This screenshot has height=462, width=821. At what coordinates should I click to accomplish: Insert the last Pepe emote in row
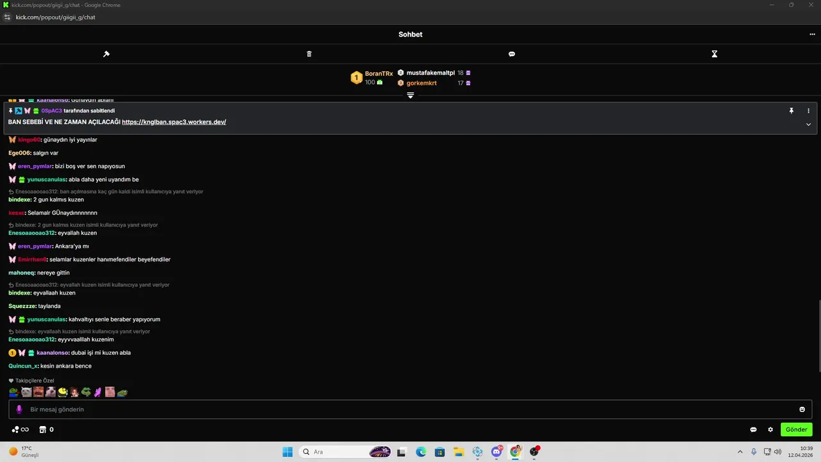coord(122,392)
